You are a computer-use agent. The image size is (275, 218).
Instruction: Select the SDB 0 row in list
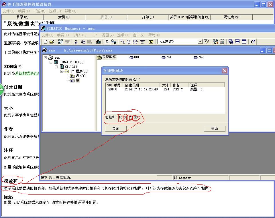pyautogui.click(x=165, y=89)
